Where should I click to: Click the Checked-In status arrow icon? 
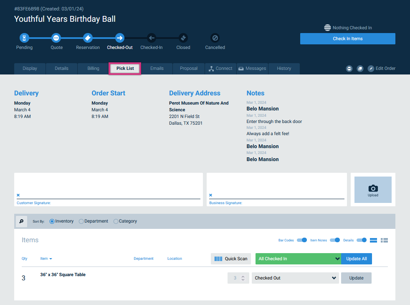click(152, 38)
